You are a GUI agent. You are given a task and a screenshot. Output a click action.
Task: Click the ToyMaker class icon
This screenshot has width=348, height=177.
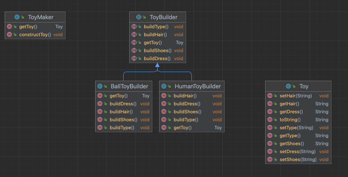(x=17, y=17)
